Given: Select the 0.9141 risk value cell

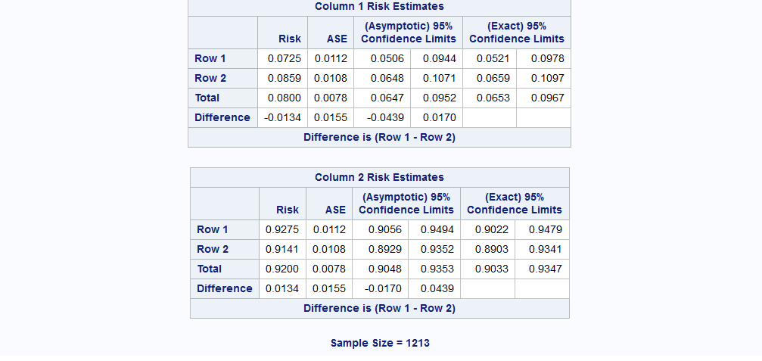Looking at the screenshot, I should pos(282,249).
